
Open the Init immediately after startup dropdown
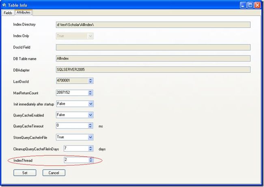[91, 104]
